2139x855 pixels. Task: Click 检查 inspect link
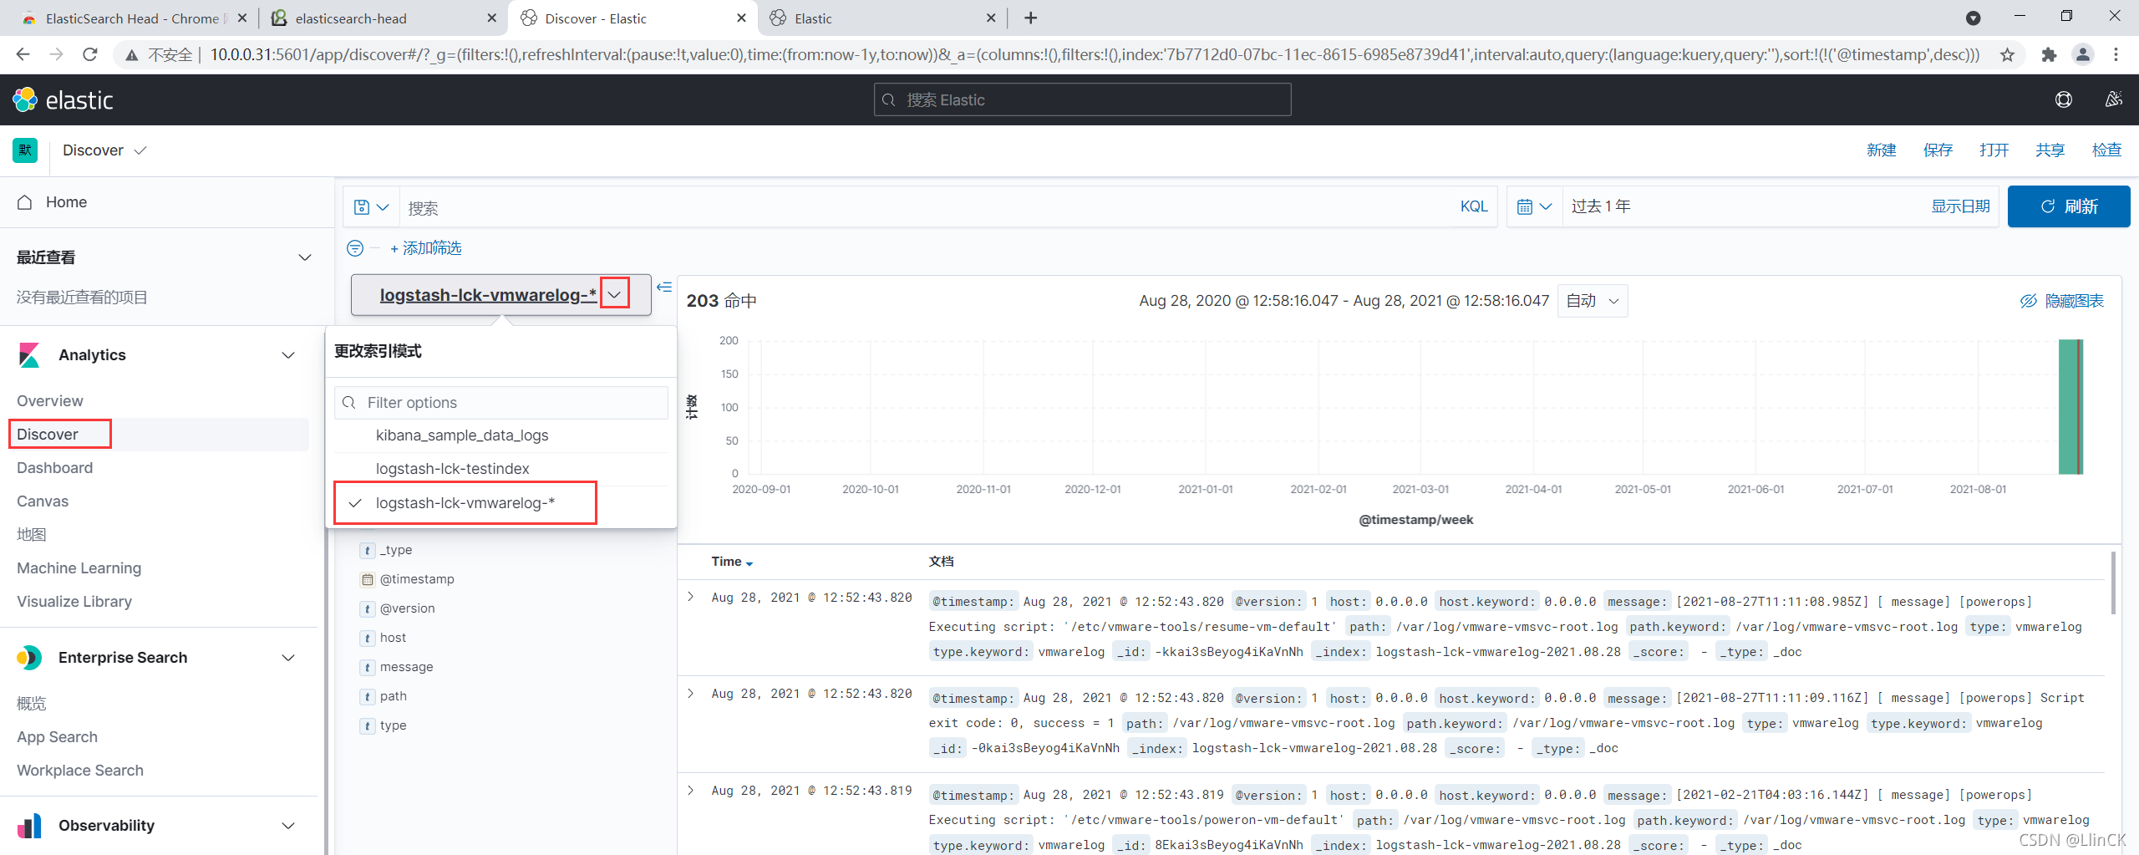point(2106,150)
